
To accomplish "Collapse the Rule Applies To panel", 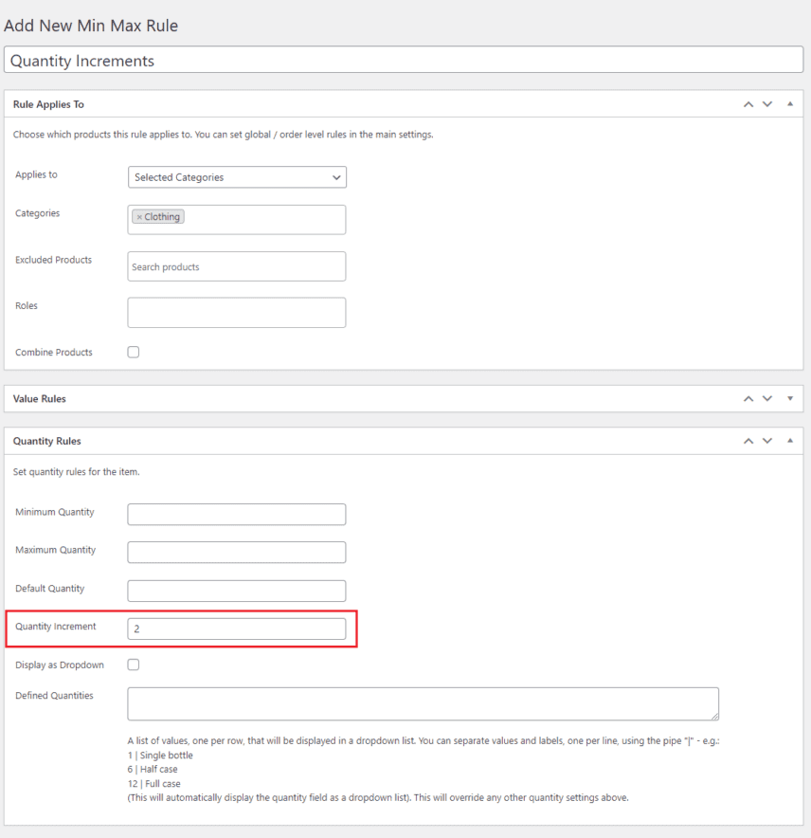I will click(x=789, y=103).
